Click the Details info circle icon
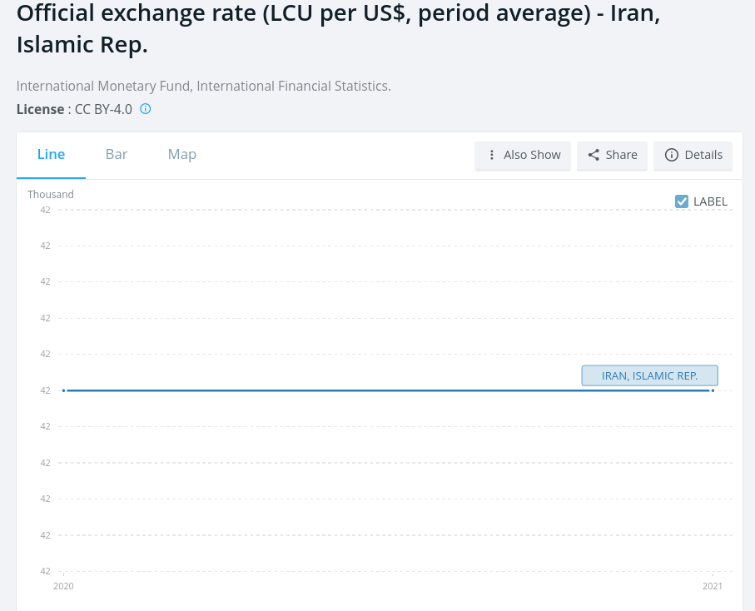 point(672,155)
